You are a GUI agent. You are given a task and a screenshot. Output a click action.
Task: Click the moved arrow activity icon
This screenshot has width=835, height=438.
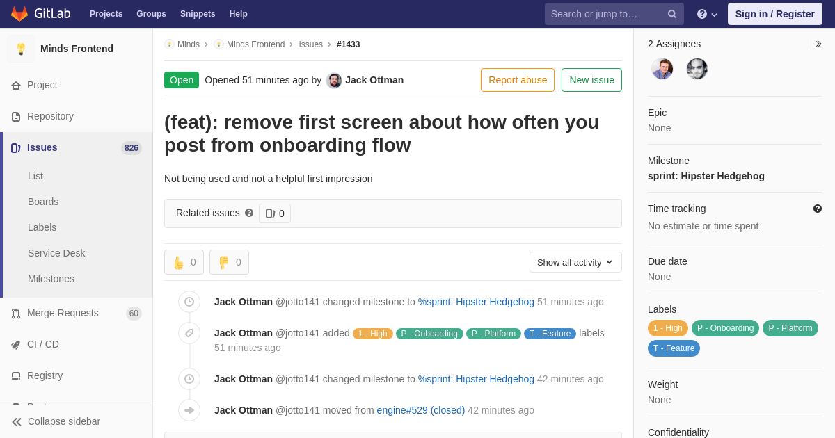[x=189, y=410]
